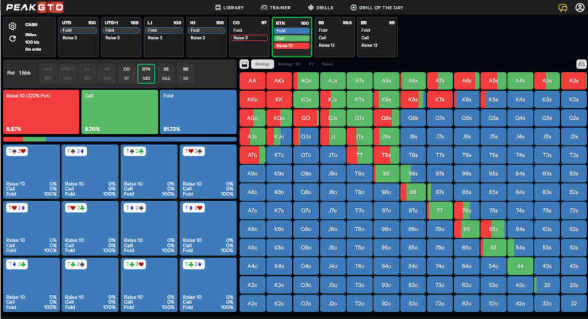Select the 77 hand cell

[x=440, y=211]
